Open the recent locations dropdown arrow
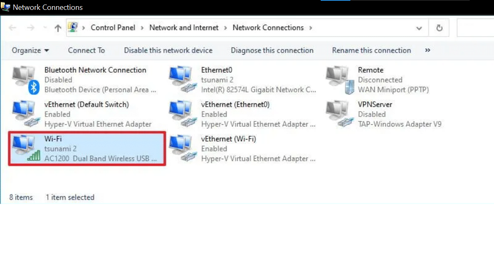Screen dimensions: 494x277 [45, 28]
